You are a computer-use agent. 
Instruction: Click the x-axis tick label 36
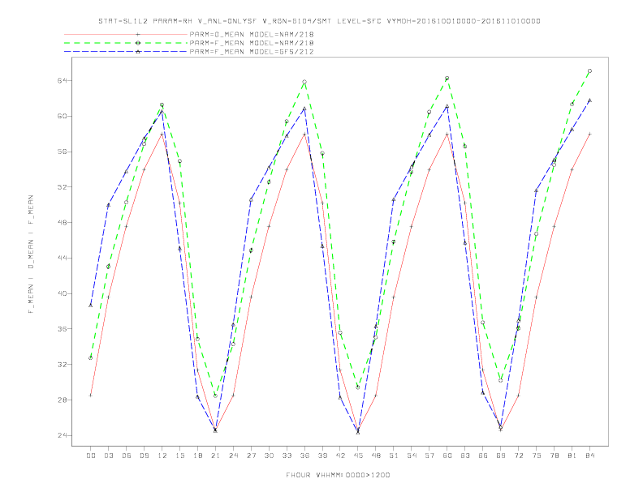pyautogui.click(x=304, y=455)
